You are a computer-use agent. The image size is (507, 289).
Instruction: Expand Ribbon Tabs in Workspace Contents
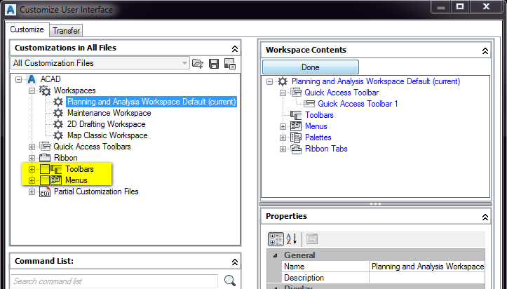283,149
